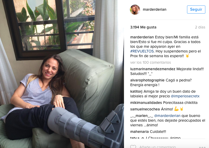209x148 pixels.
Task: Open the #REVUELTOS hashtag link
Action: [142, 51]
